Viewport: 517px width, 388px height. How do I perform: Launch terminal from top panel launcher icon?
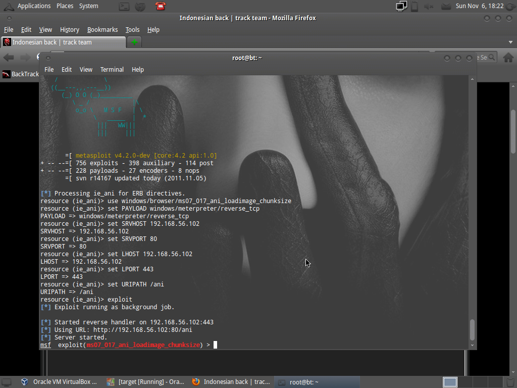(x=124, y=6)
